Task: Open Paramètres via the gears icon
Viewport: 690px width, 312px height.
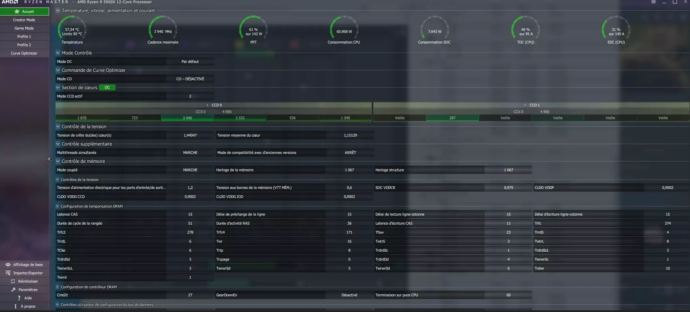Action: coord(13,290)
